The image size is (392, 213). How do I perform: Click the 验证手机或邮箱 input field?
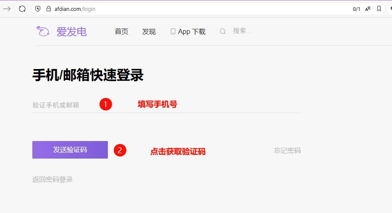(x=167, y=105)
